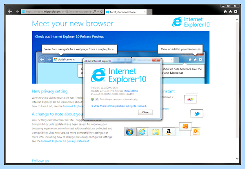
Task: Click the Internet Explorer 10 logo on the page
Action: (191, 22)
